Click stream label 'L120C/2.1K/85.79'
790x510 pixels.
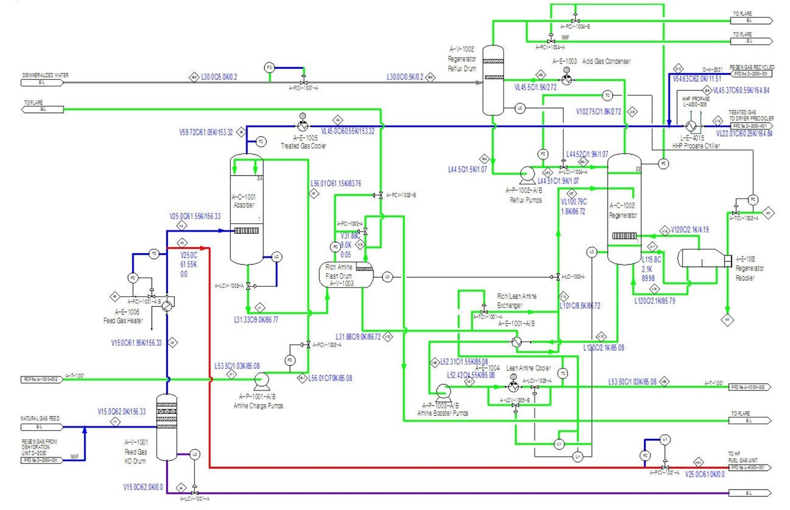(x=655, y=301)
